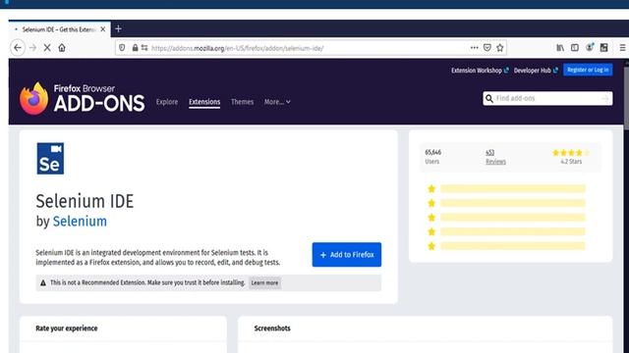Viewport: 629px width, 353px height.
Task: Click the first rating breakdown bar
Action: coord(513,189)
